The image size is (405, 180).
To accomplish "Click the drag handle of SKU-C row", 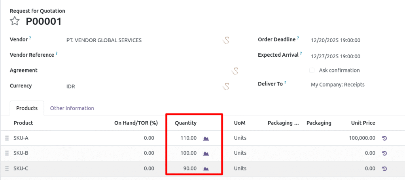I will 7,169.
